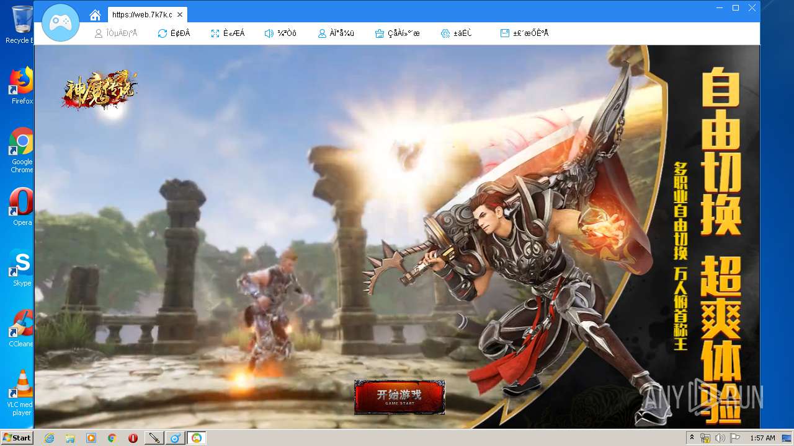Click the game controller logo icon
Image resolution: width=794 pixels, height=446 pixels.
[x=60, y=23]
